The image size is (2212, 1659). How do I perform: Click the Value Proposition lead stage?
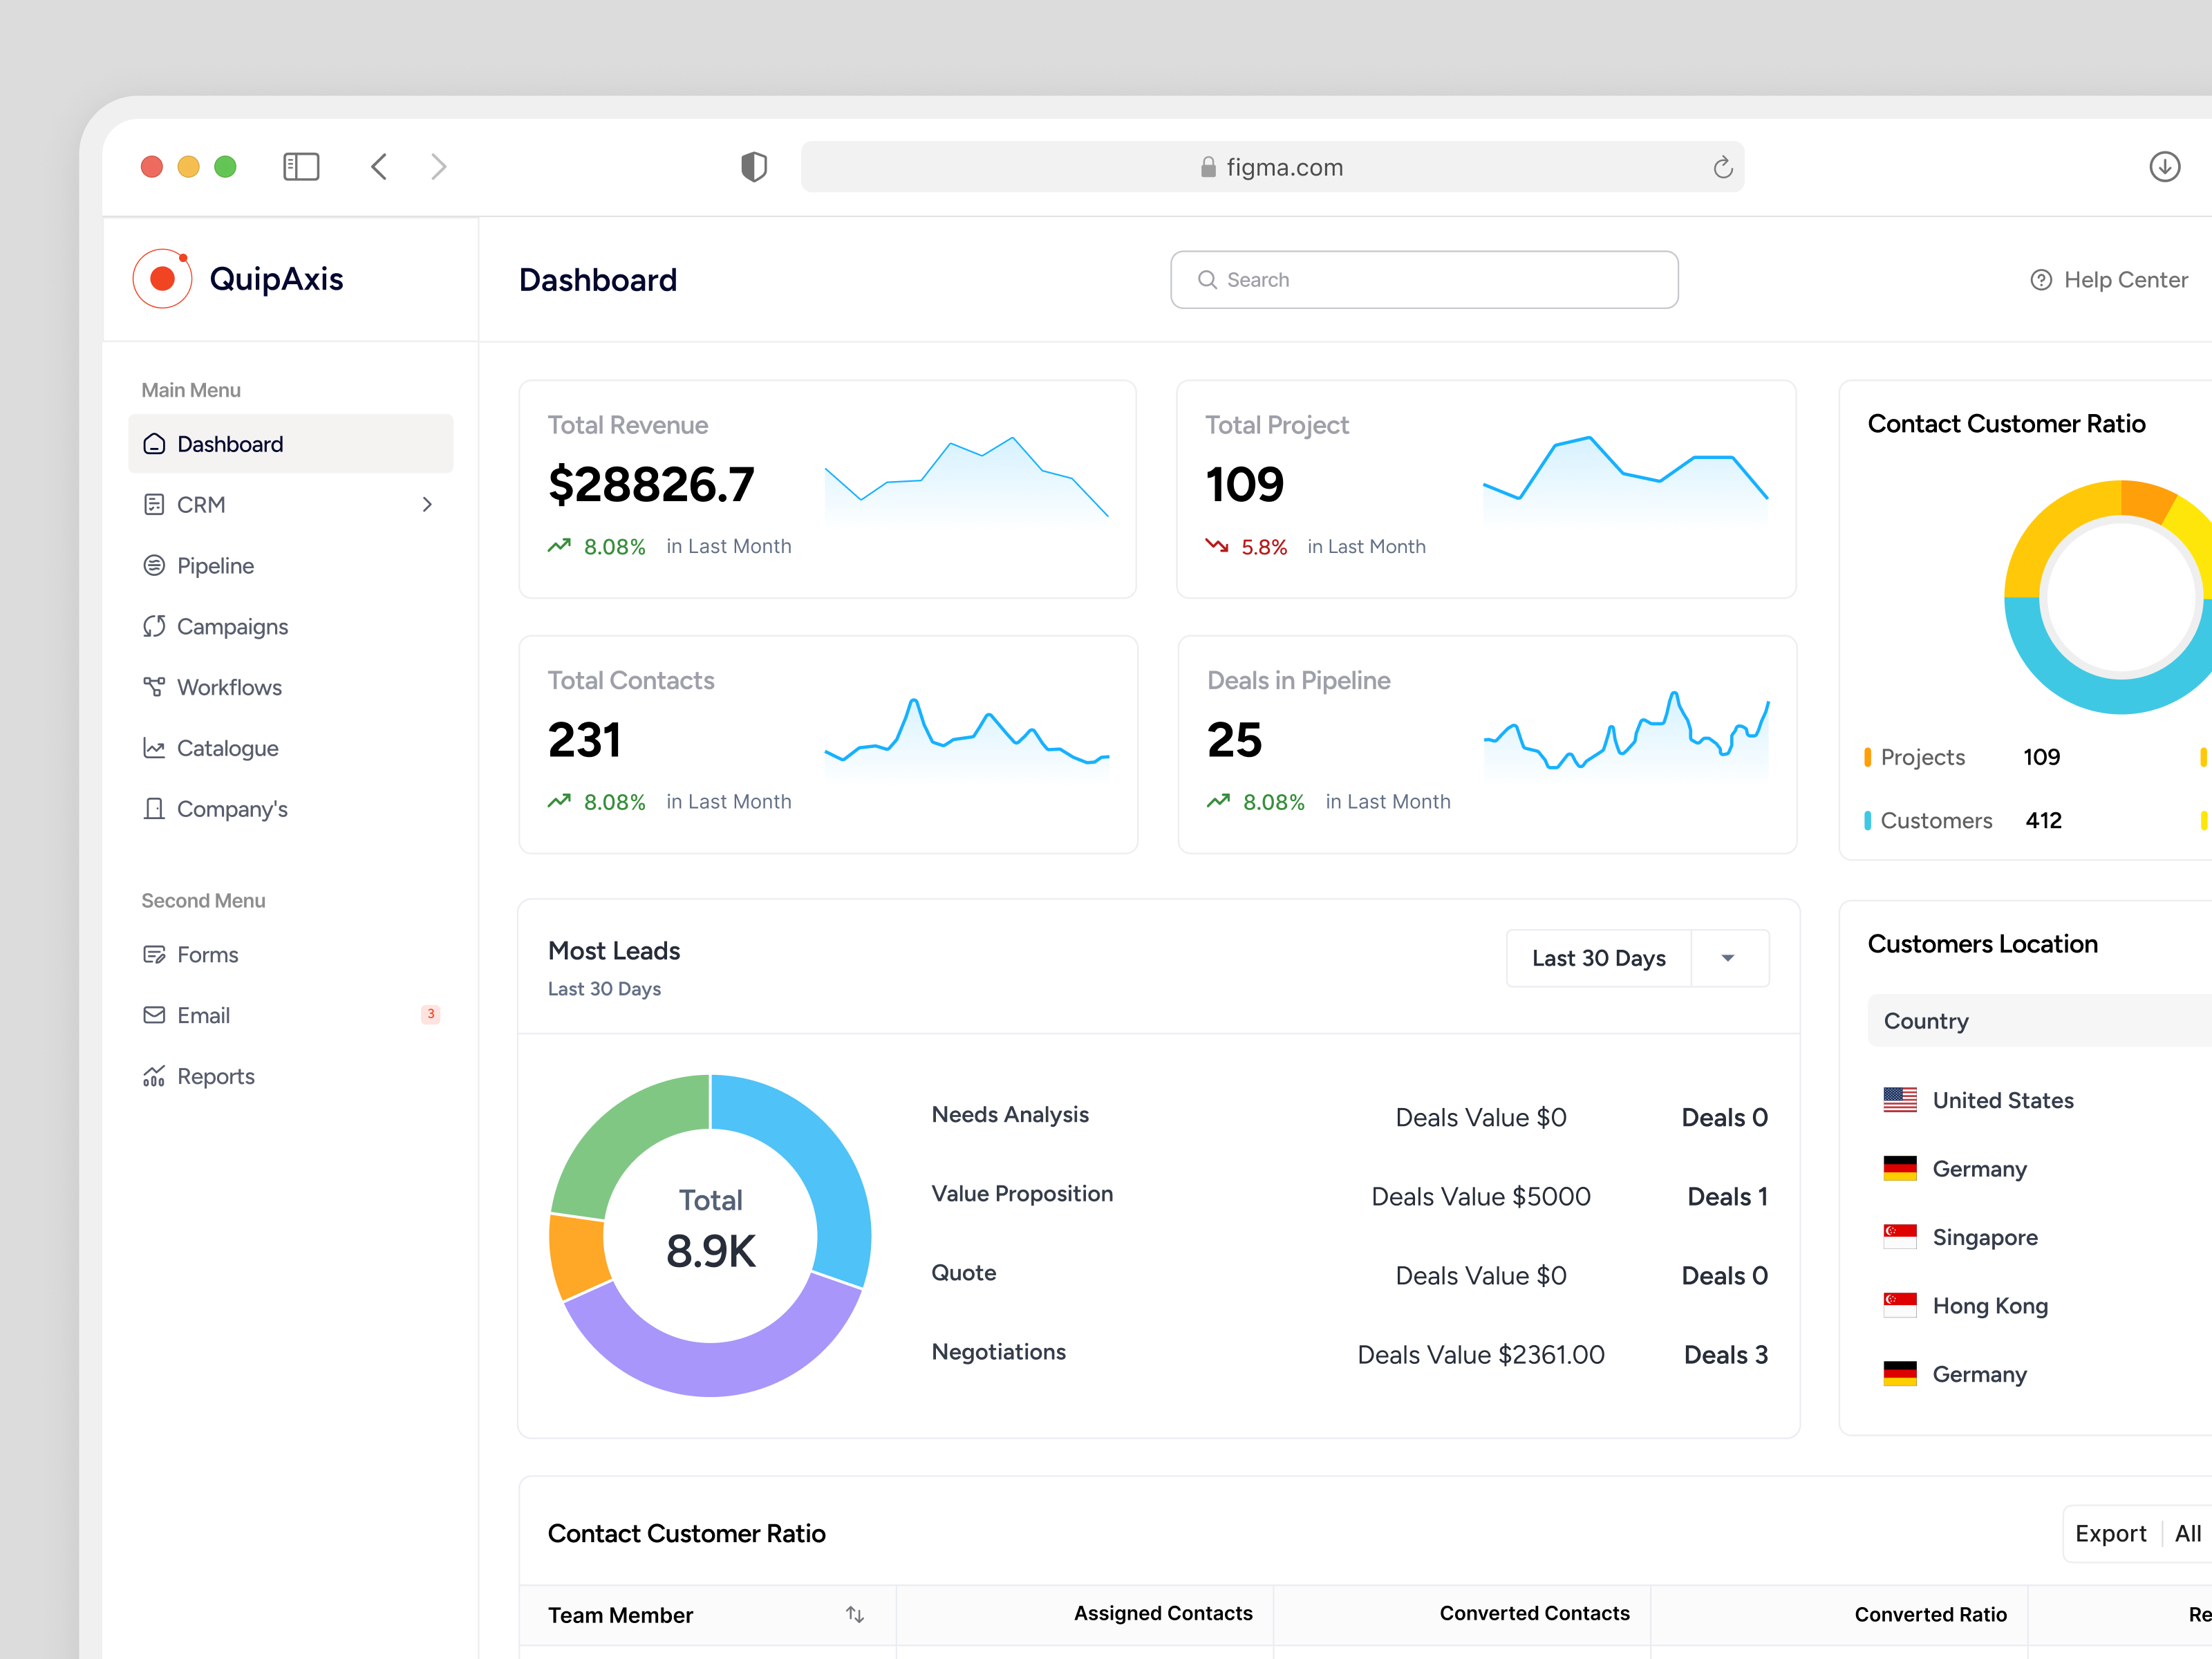1022,1194
